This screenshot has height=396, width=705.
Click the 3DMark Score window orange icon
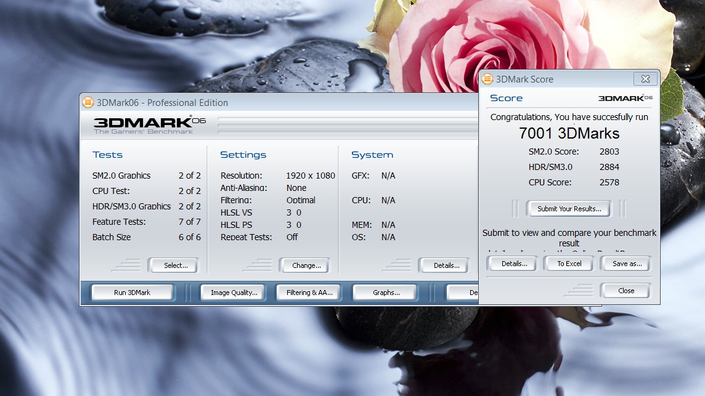click(487, 79)
